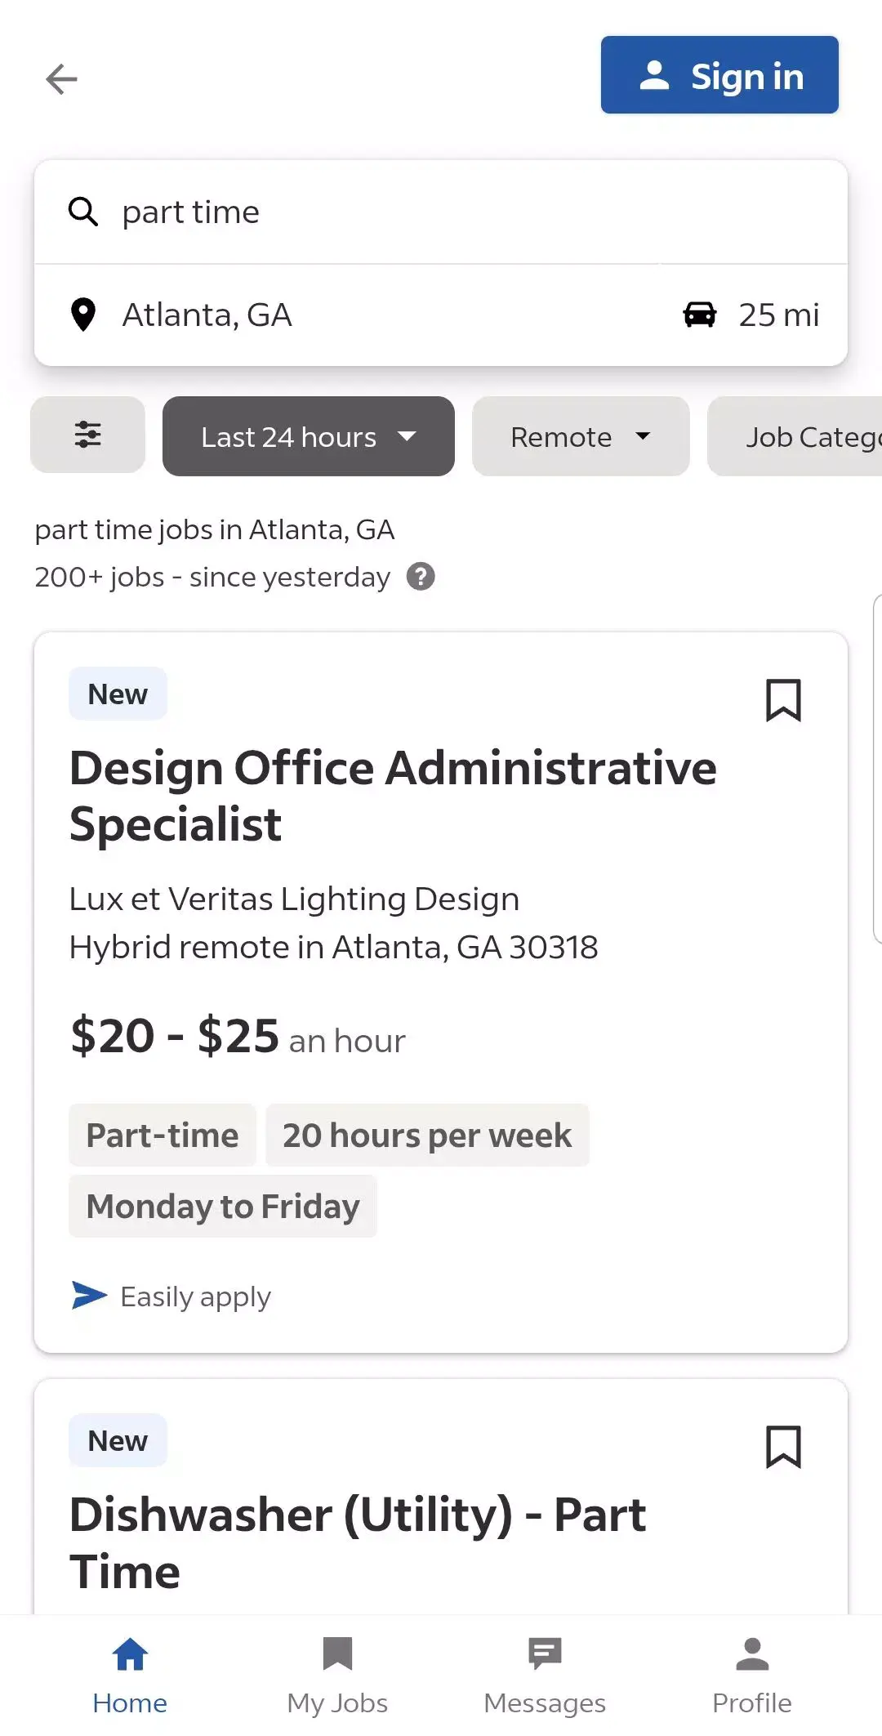
Task: Tap the location pin icon
Action: click(83, 315)
